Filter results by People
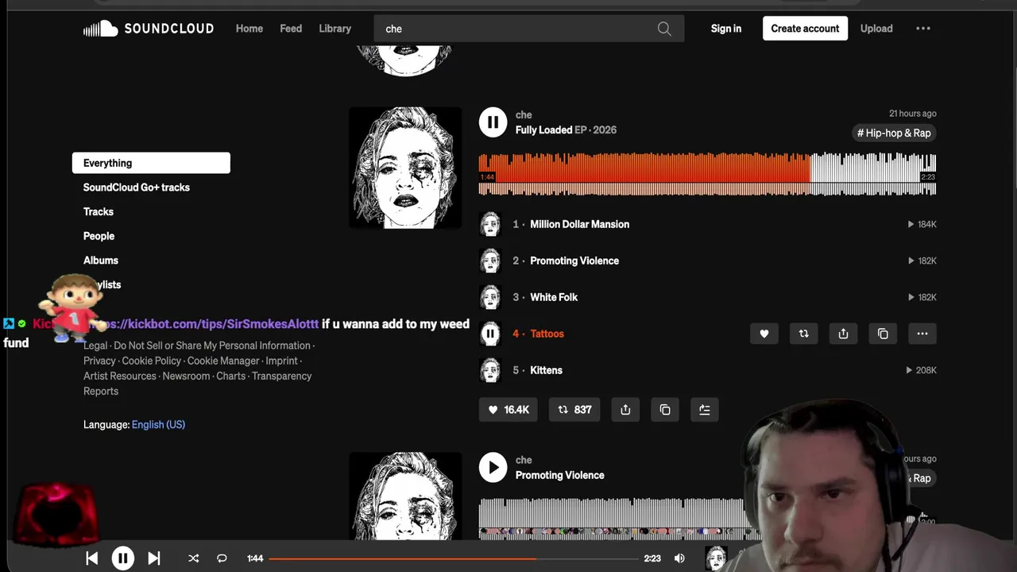The image size is (1017, 572). coord(99,236)
